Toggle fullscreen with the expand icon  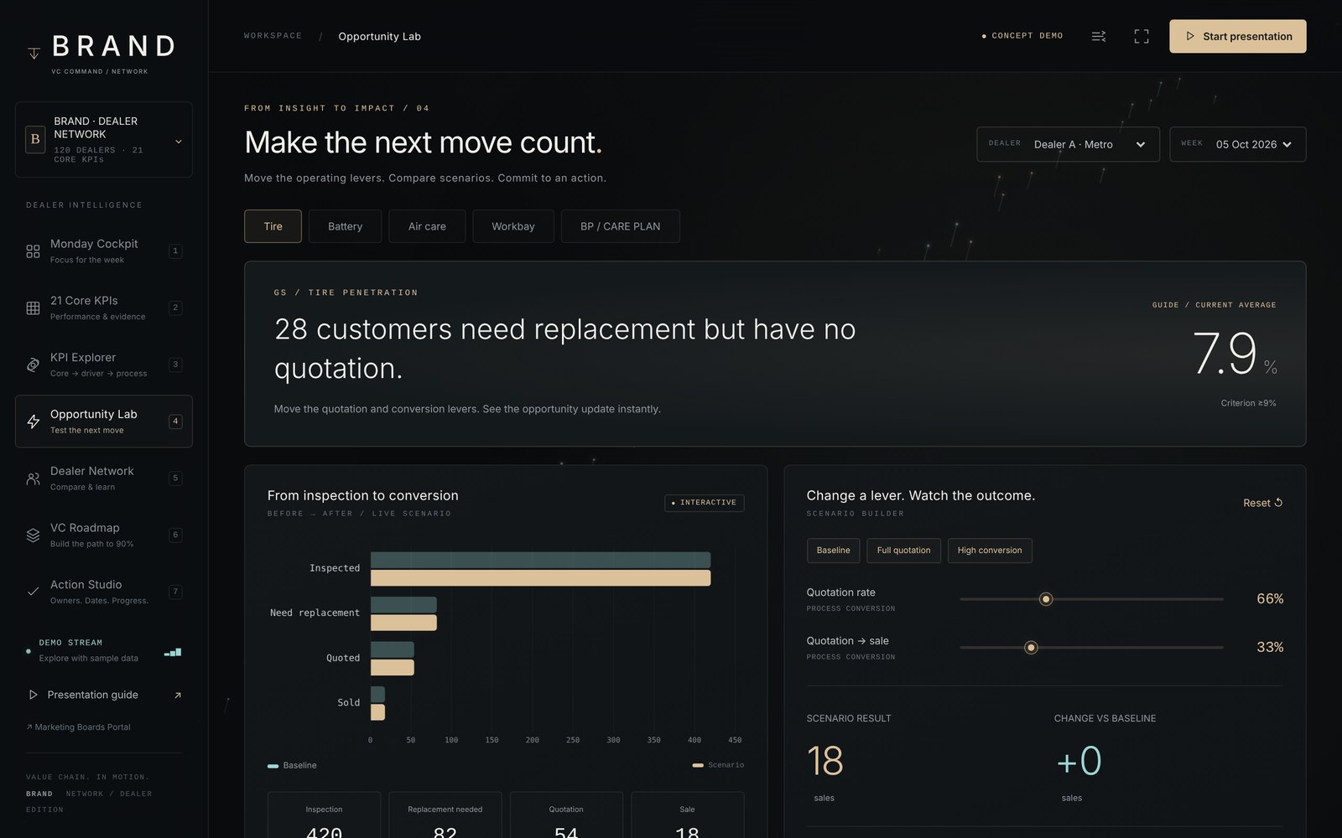coord(1142,36)
